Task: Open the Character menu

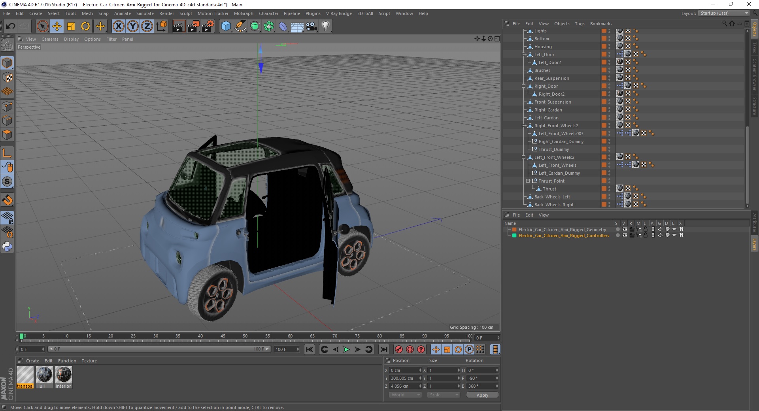Action: tap(268, 13)
